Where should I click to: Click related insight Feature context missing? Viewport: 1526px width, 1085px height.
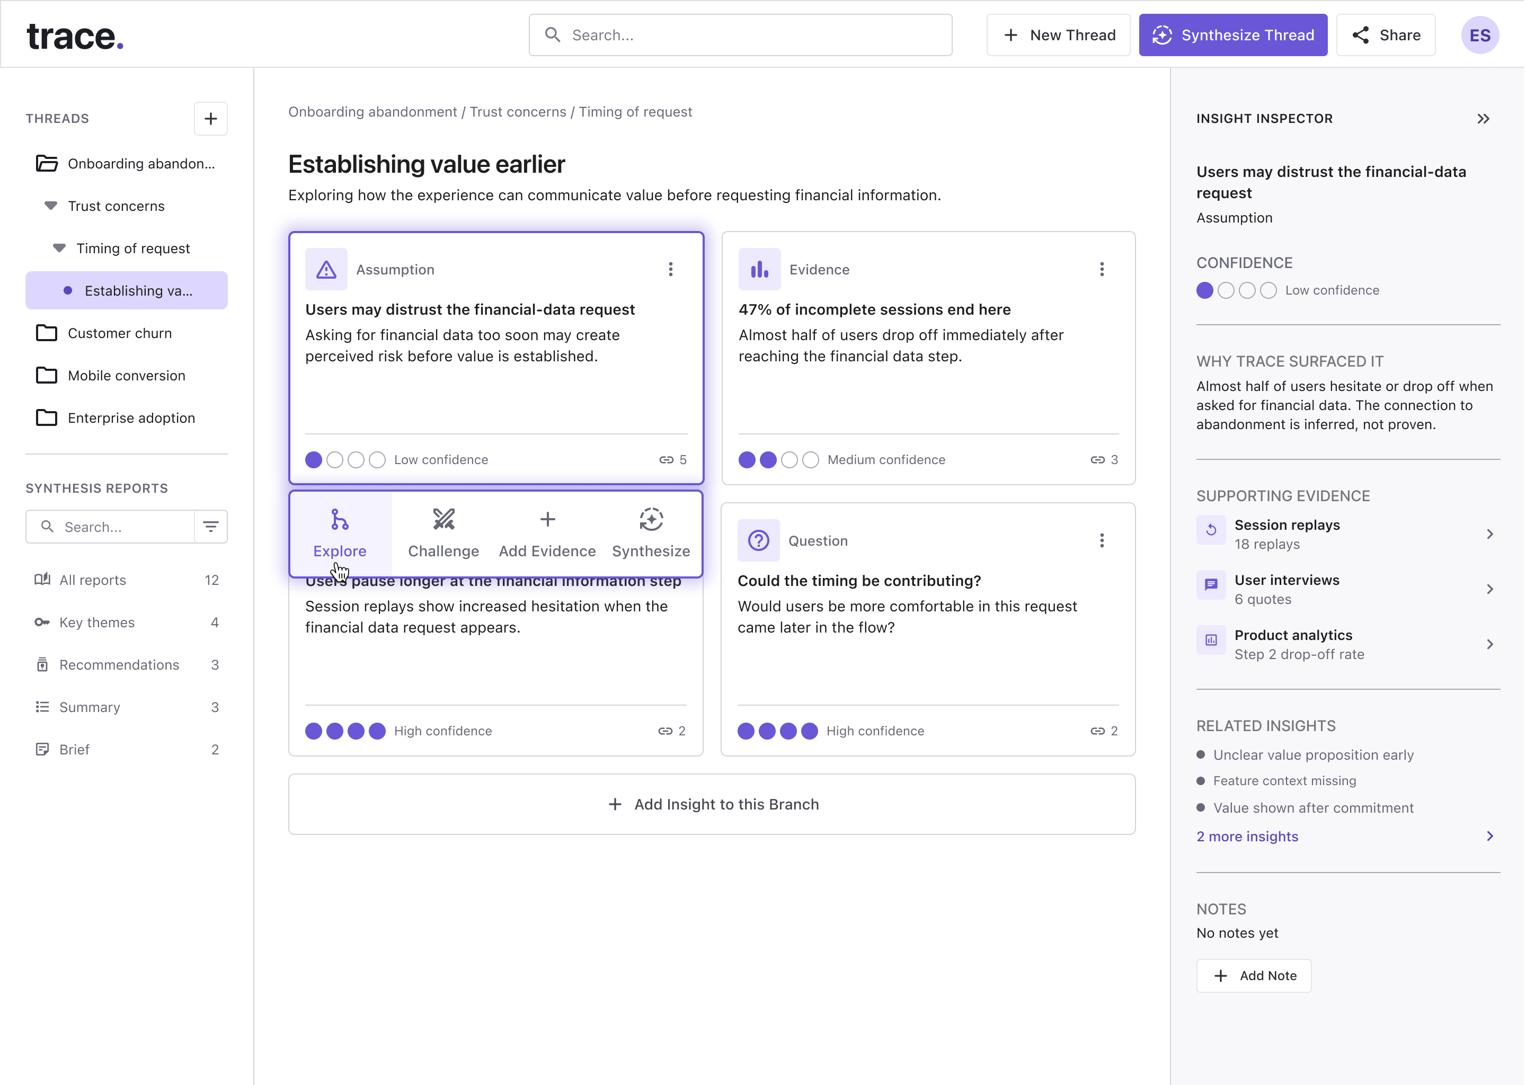1284,781
